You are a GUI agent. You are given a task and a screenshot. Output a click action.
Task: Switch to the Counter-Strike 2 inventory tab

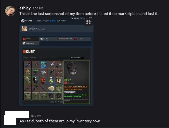pos(31,43)
